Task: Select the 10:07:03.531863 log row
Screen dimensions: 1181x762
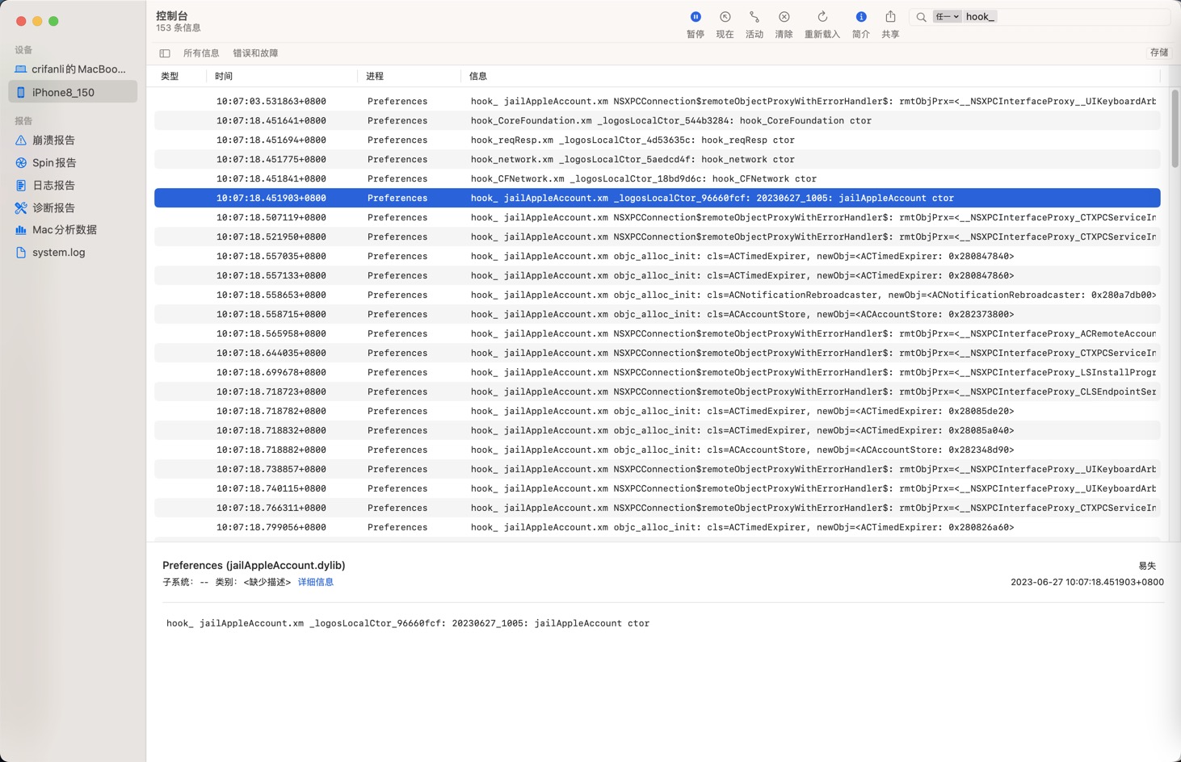Action: tap(657, 101)
